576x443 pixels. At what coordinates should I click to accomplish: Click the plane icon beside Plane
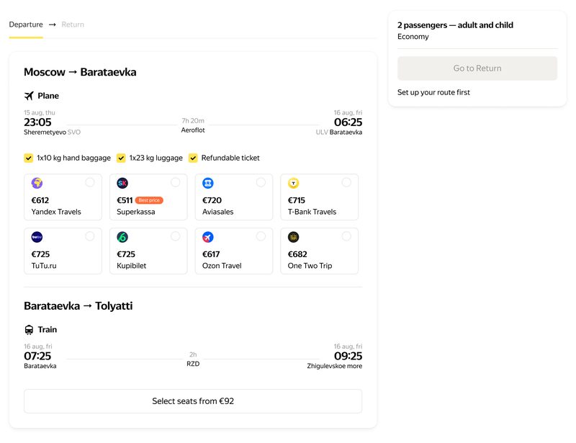coord(29,96)
